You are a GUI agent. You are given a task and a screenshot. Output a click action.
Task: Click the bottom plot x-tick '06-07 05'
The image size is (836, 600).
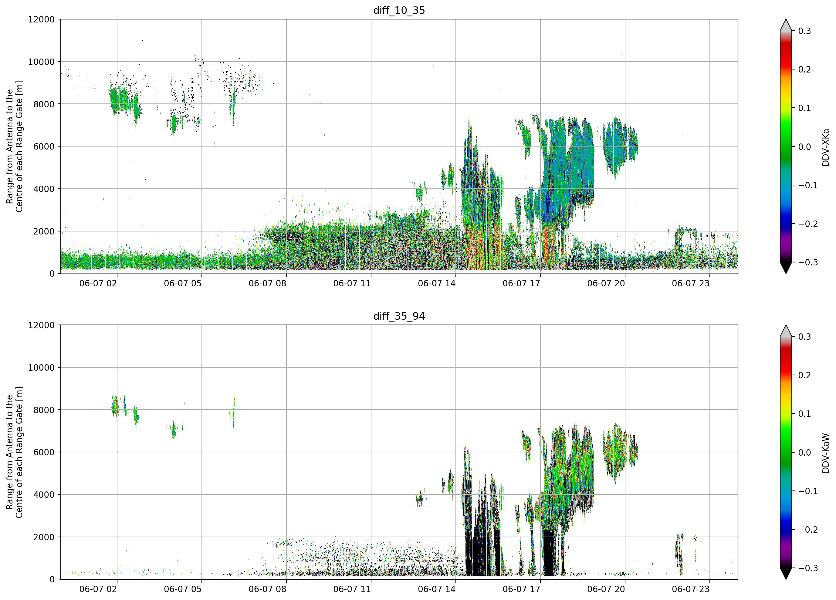[183, 589]
